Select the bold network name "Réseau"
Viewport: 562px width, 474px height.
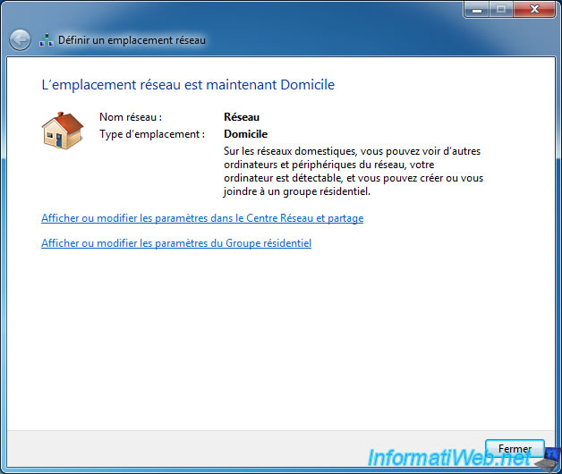pos(242,116)
